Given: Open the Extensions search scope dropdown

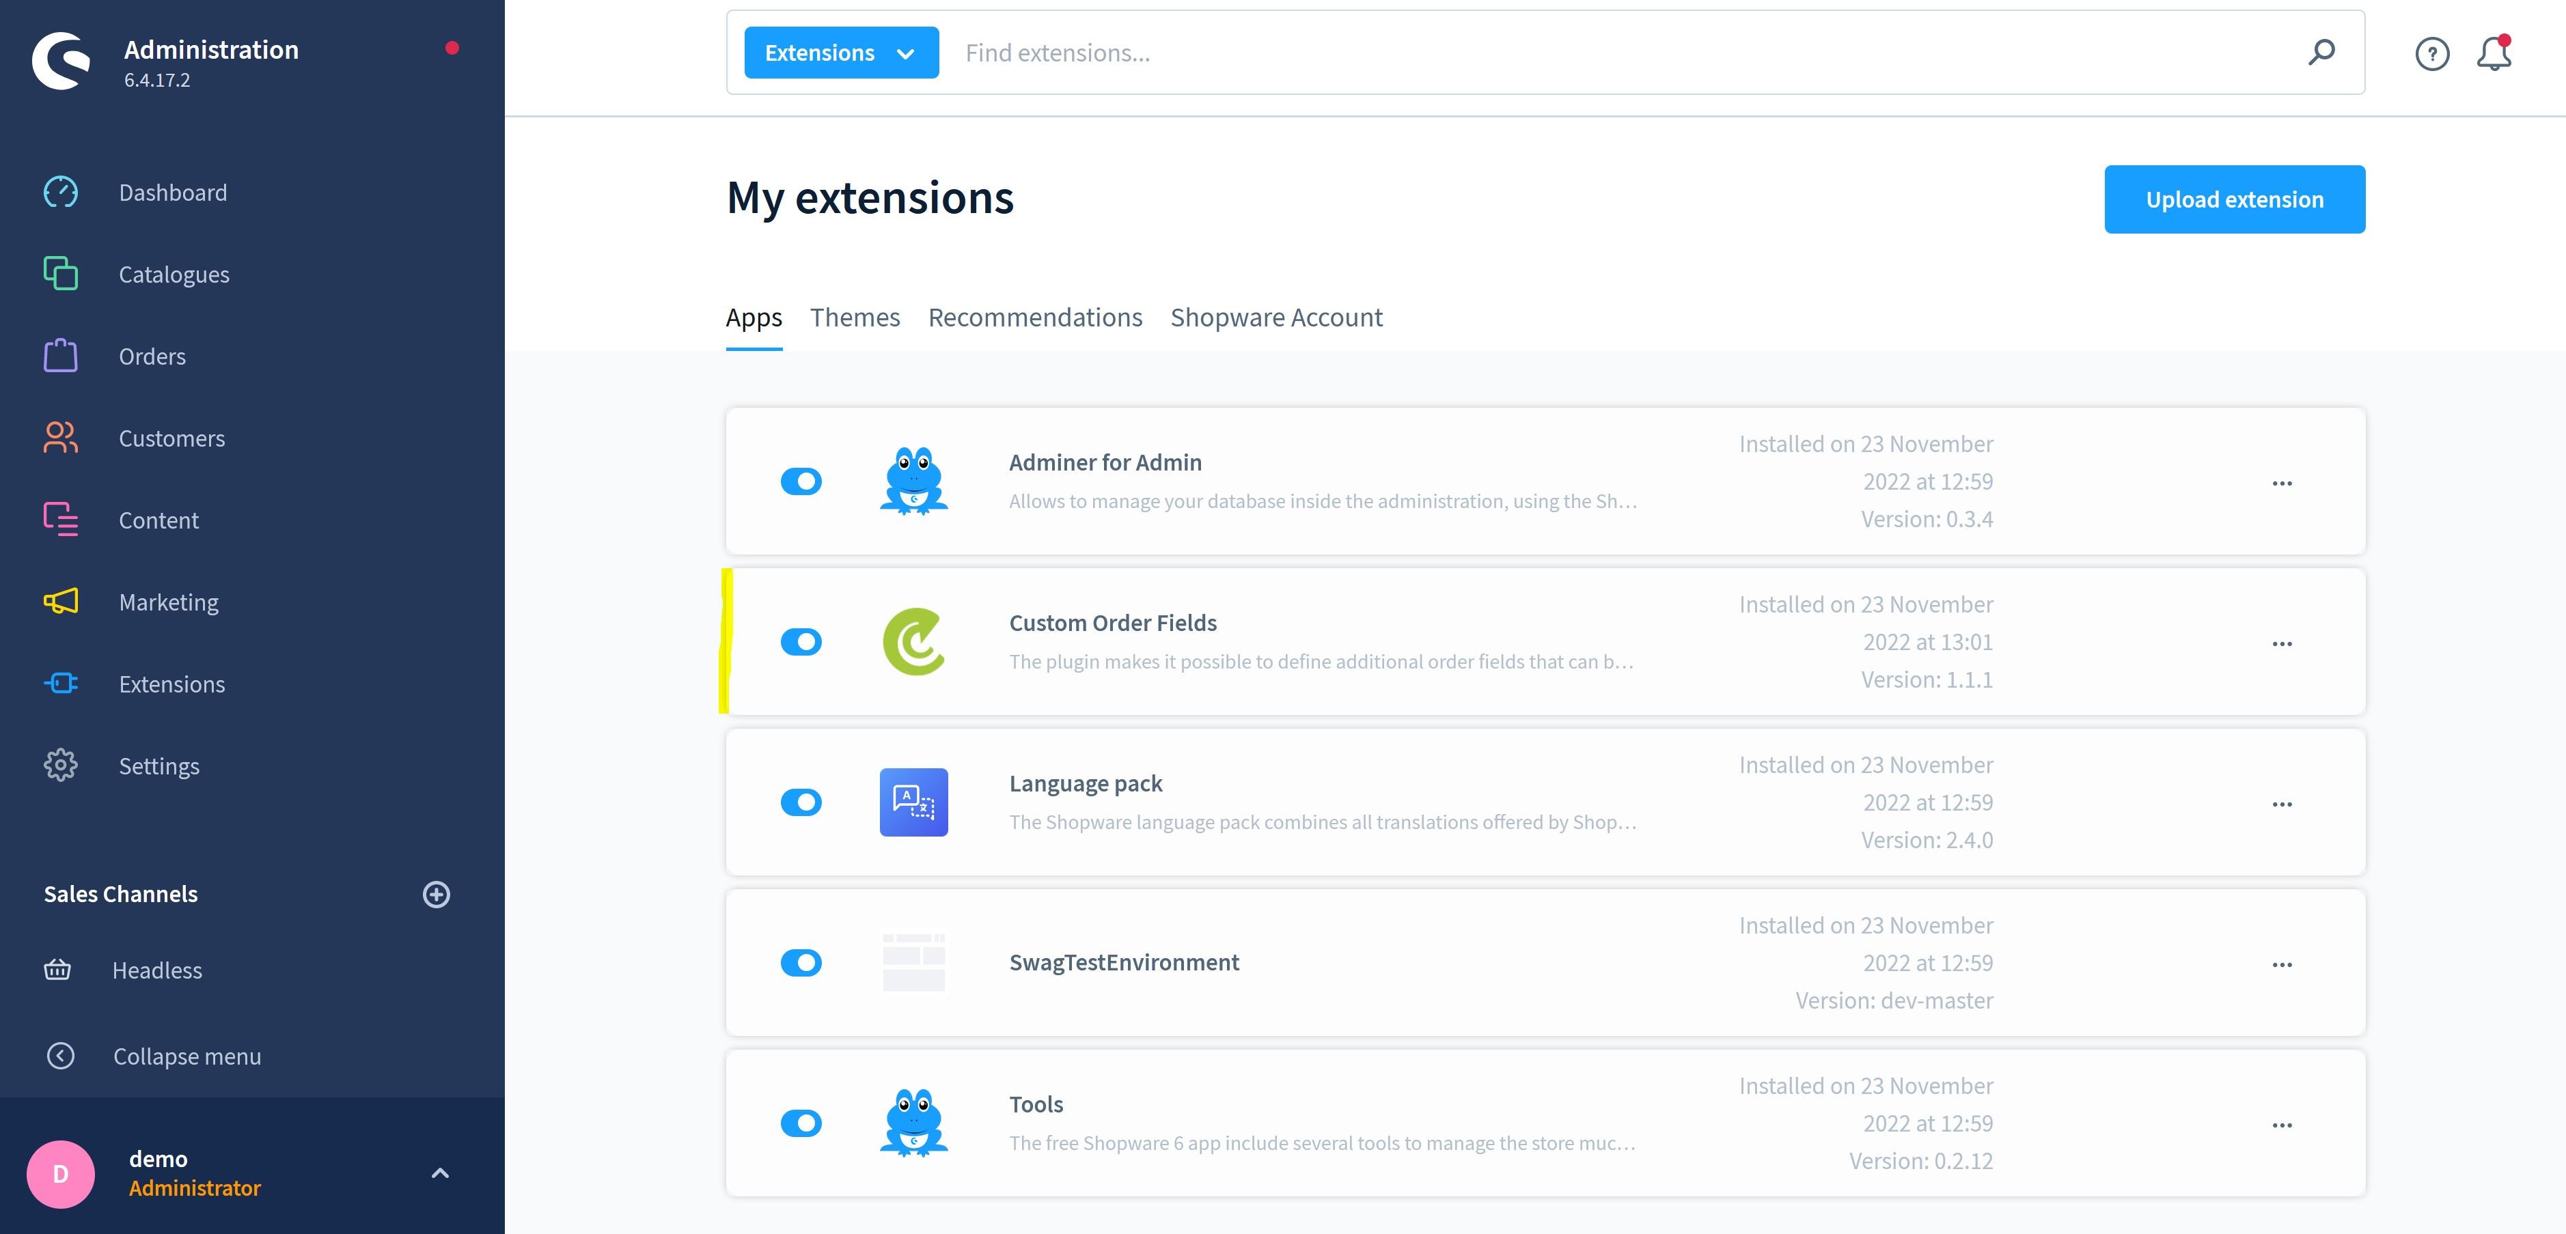Looking at the screenshot, I should (x=841, y=53).
